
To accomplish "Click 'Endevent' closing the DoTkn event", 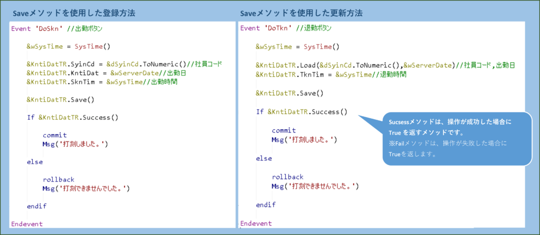I will (256, 223).
